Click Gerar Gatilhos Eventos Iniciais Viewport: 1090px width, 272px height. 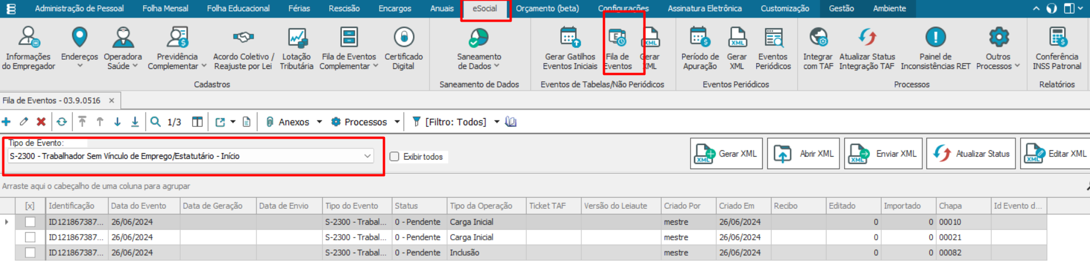coord(570,48)
